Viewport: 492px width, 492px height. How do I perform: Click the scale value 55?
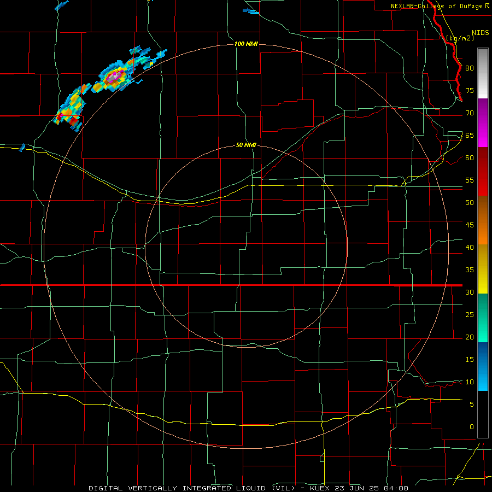(x=470, y=180)
